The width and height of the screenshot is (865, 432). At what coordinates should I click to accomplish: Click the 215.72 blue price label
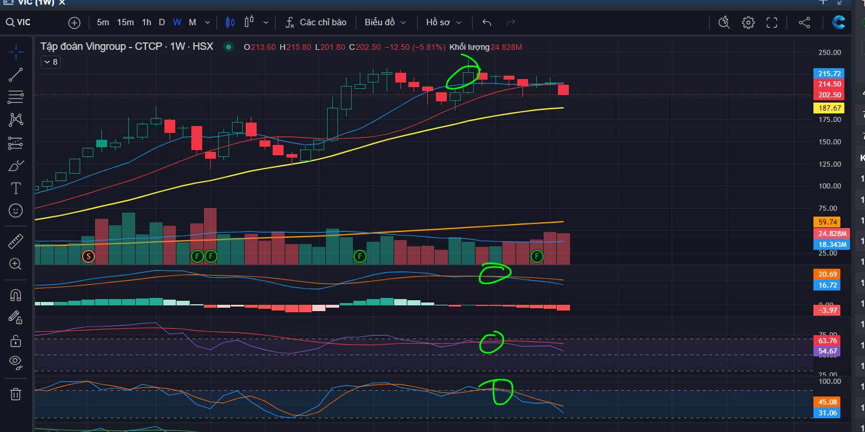tap(830, 74)
